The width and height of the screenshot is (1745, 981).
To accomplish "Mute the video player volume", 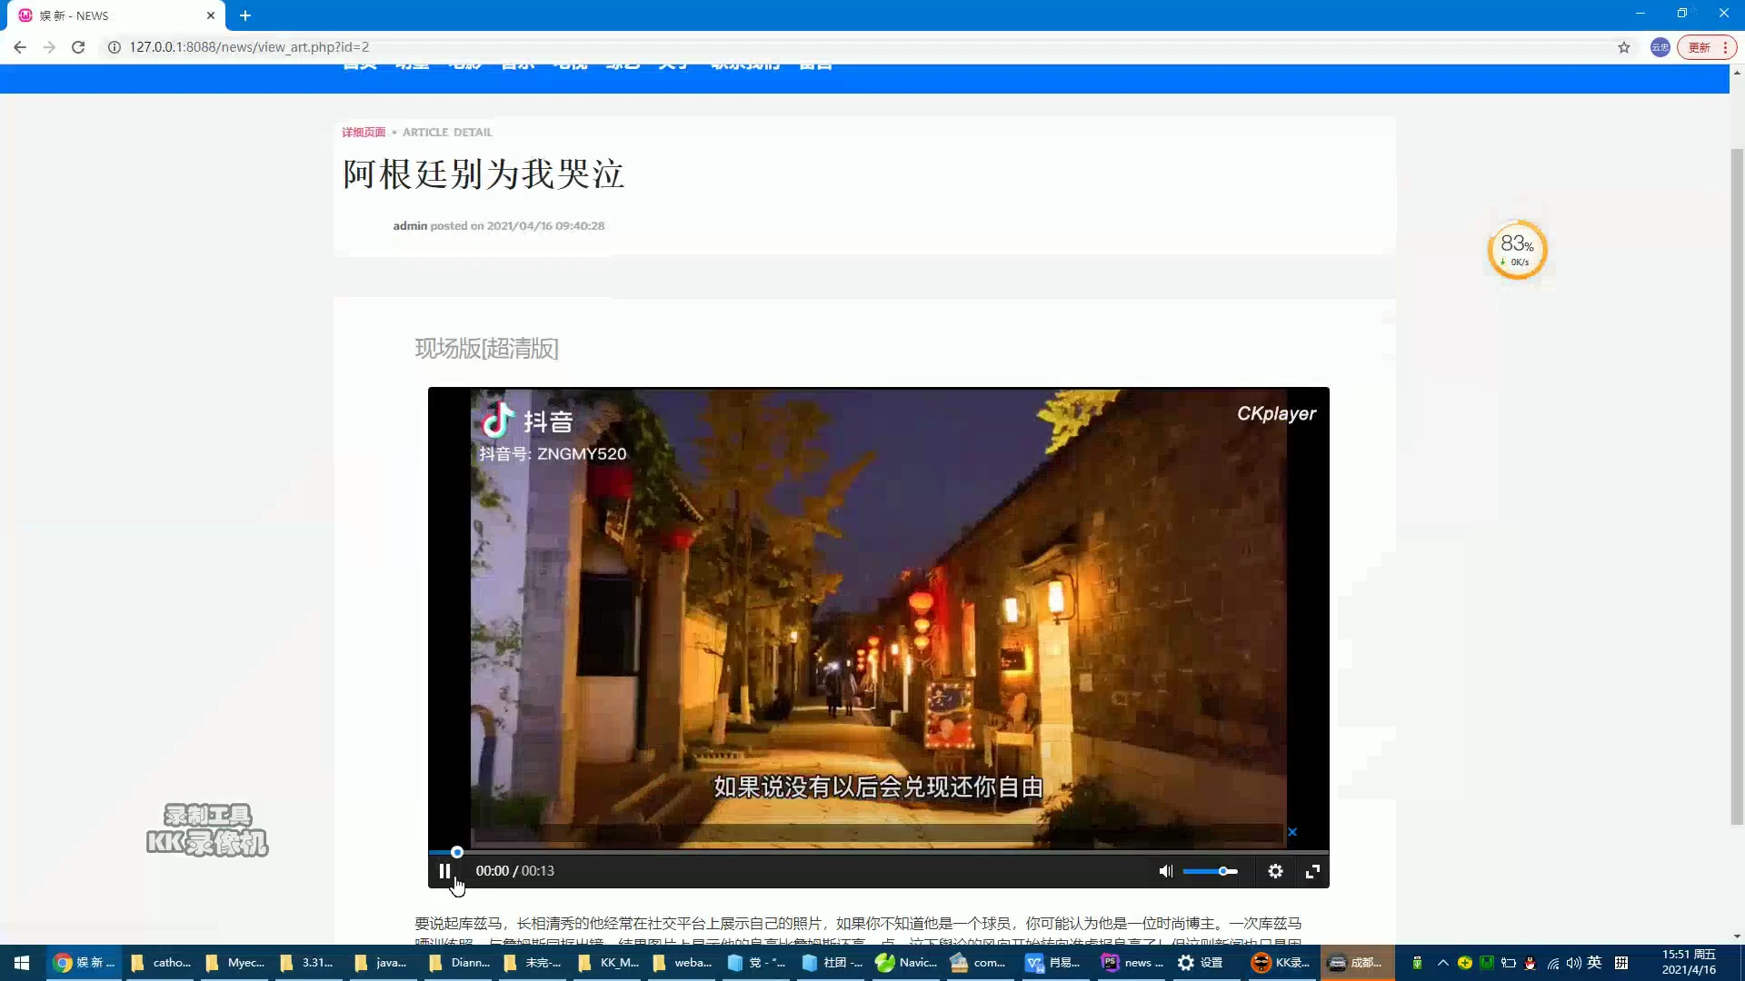I will [x=1165, y=871].
